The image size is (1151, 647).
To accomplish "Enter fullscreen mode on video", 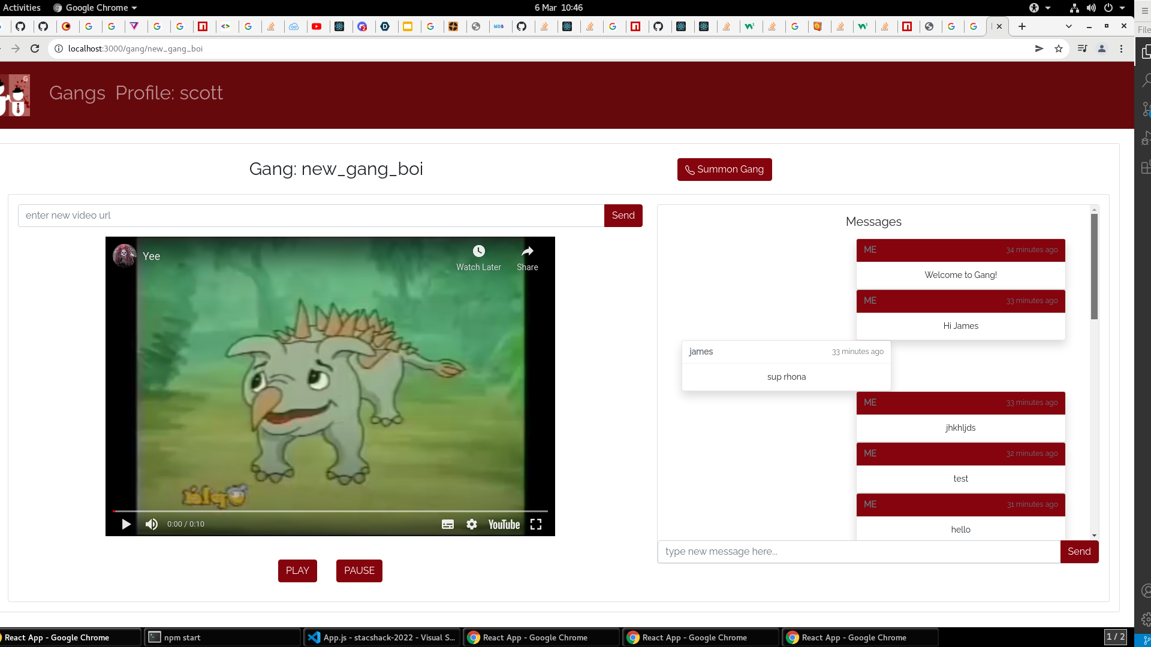I will 536,524.
